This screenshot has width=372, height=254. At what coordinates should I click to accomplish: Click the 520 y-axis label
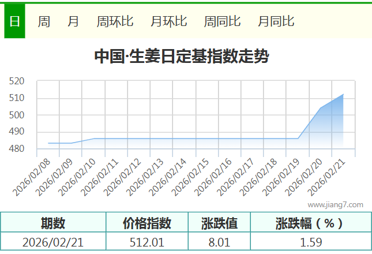pos(17,81)
